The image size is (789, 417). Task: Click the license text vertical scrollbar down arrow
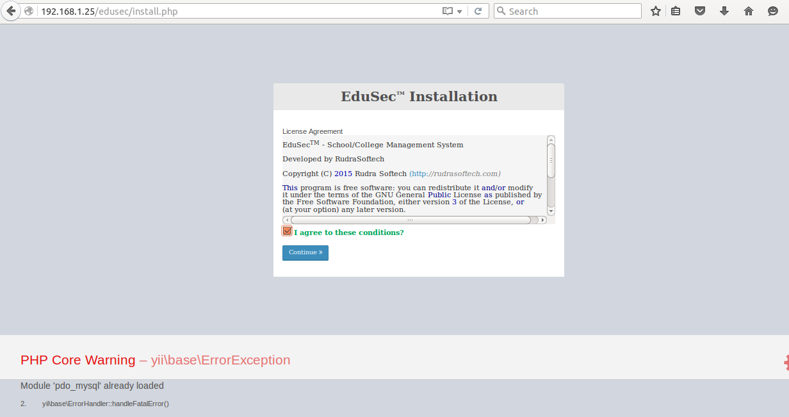click(550, 211)
